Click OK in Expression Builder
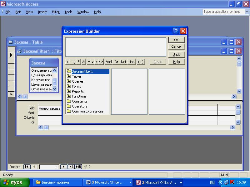Viewport: 250px width, 187px height. (x=177, y=40)
